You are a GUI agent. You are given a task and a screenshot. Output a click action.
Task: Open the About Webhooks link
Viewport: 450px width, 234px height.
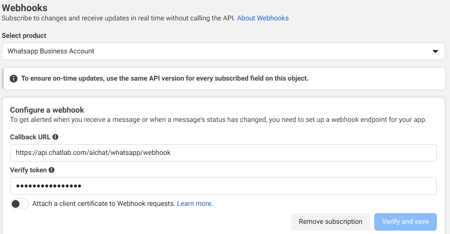262,18
